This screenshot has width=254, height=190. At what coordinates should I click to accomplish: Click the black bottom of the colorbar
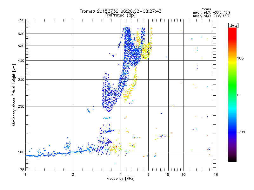(232, 160)
